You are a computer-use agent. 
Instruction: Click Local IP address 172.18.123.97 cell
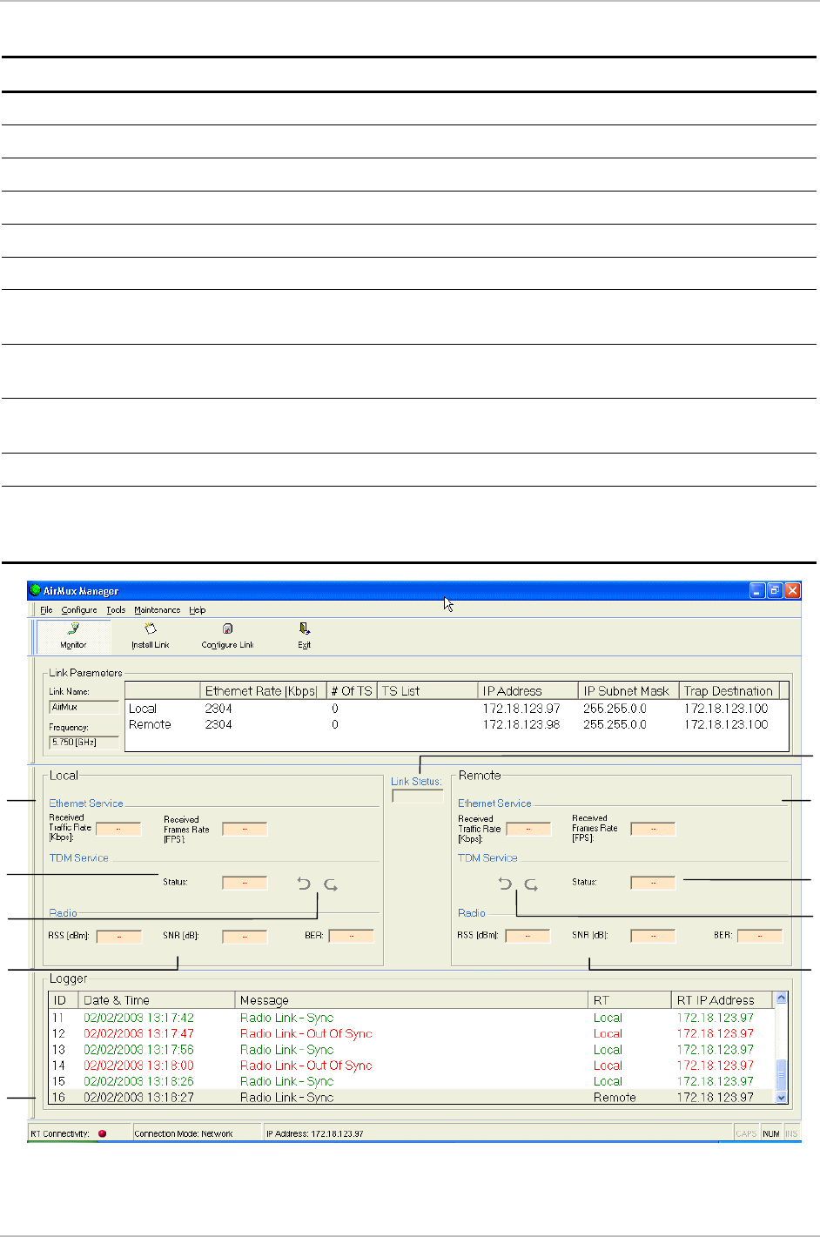pyautogui.click(x=521, y=709)
